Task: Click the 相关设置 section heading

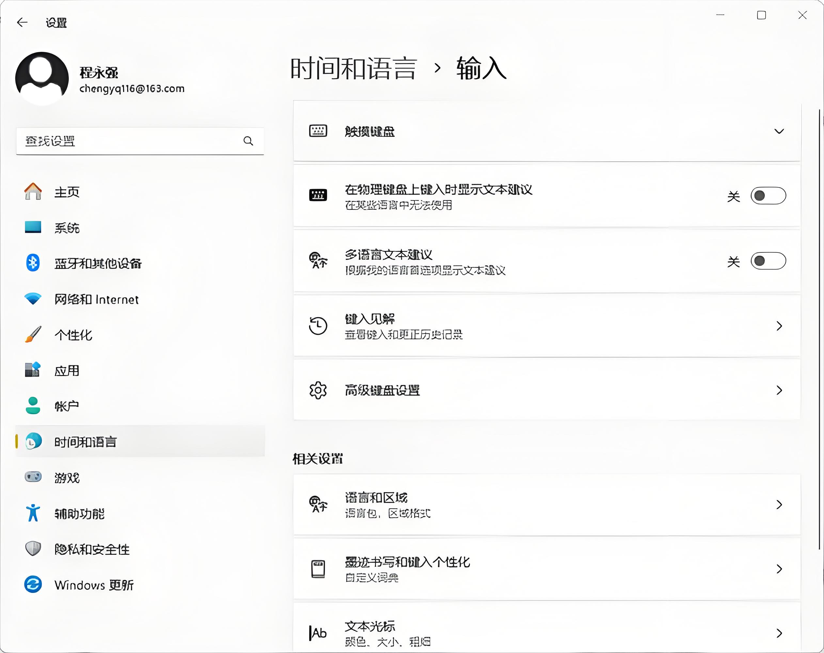Action: click(318, 458)
